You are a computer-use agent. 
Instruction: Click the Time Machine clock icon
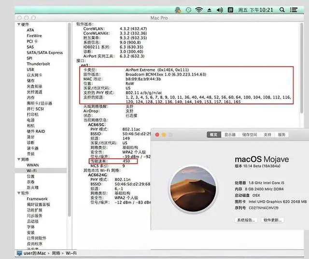[x=188, y=10]
